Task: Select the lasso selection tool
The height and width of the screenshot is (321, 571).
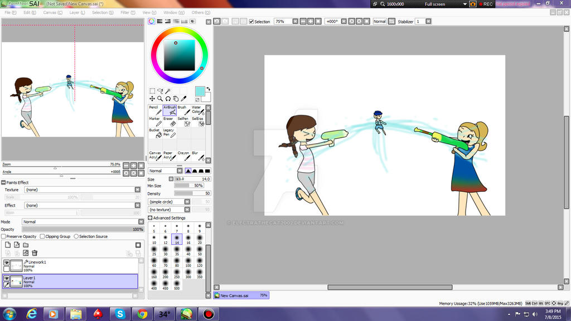Action: (160, 91)
